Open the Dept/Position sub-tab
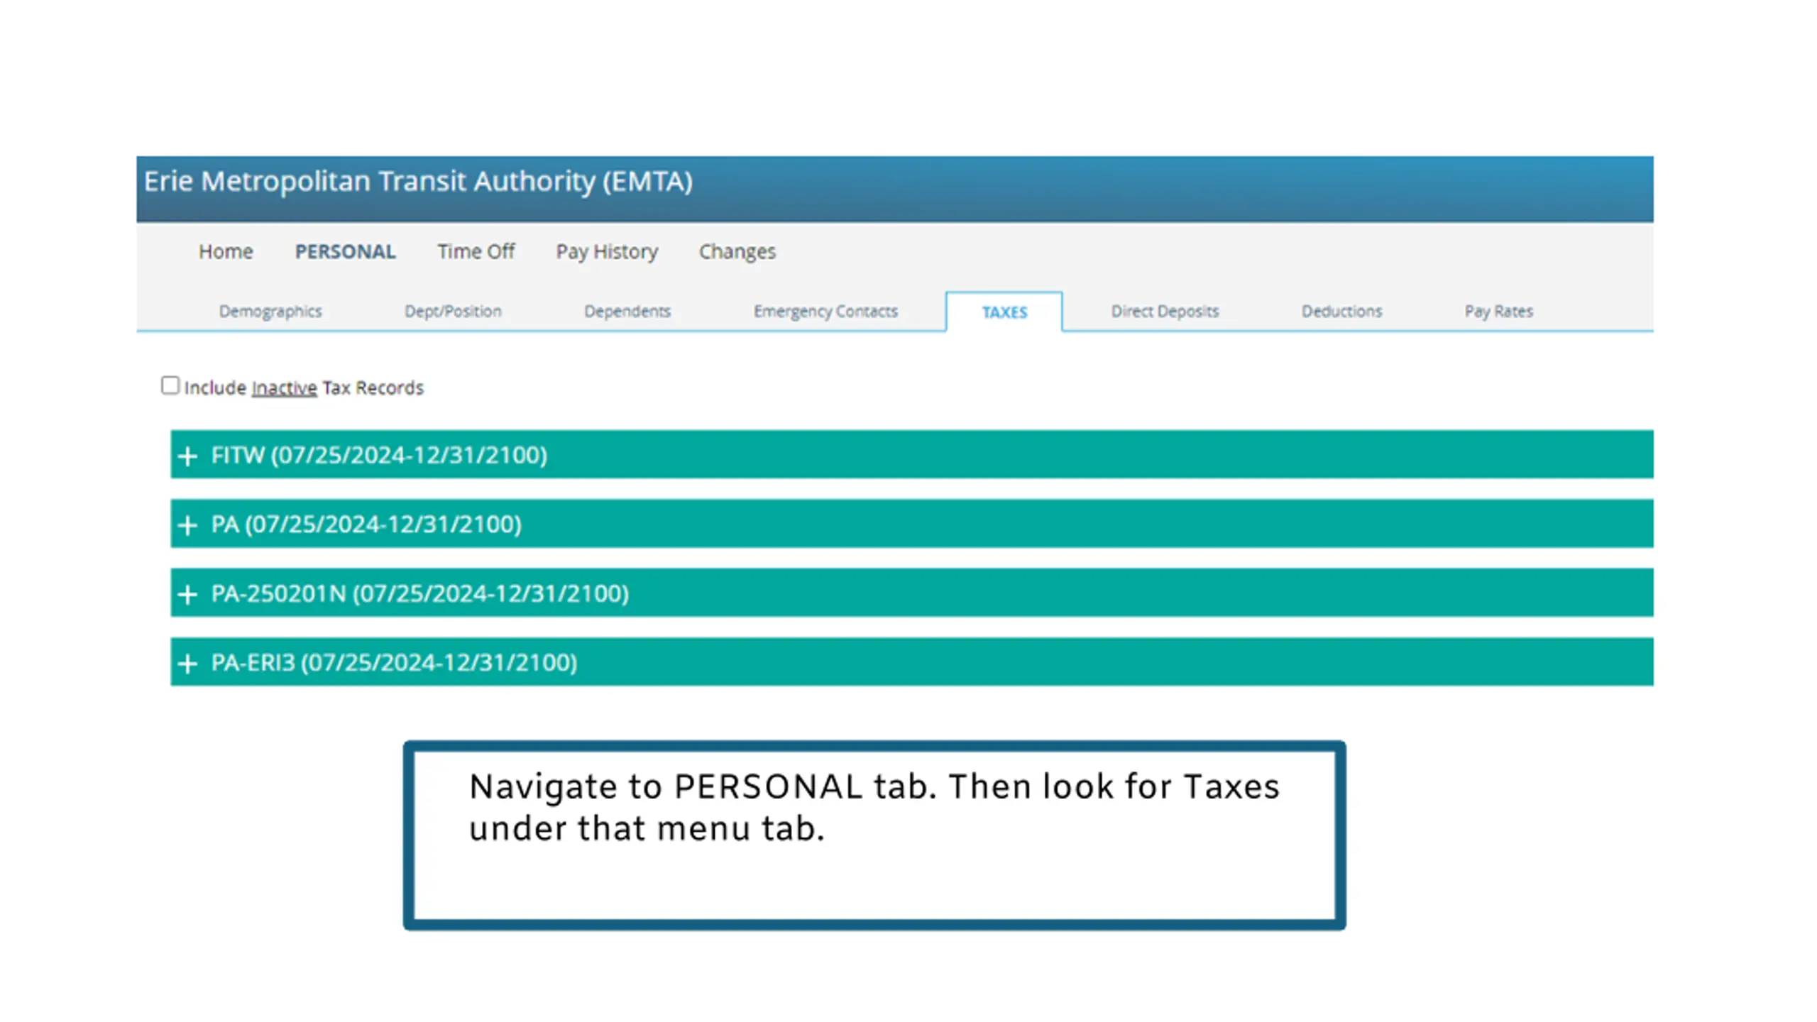This screenshot has height=1022, width=1817. (453, 311)
